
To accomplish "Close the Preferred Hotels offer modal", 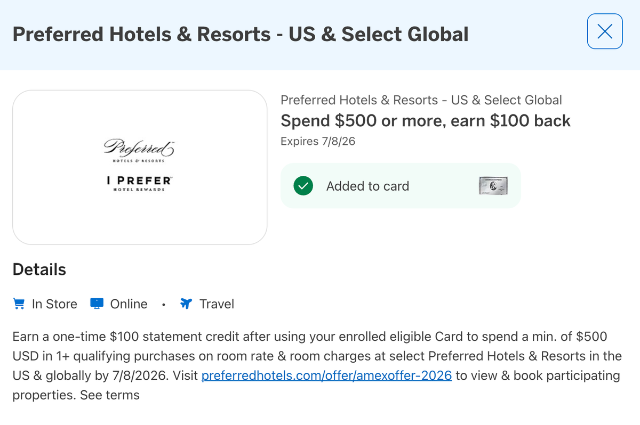I will pos(605,31).
